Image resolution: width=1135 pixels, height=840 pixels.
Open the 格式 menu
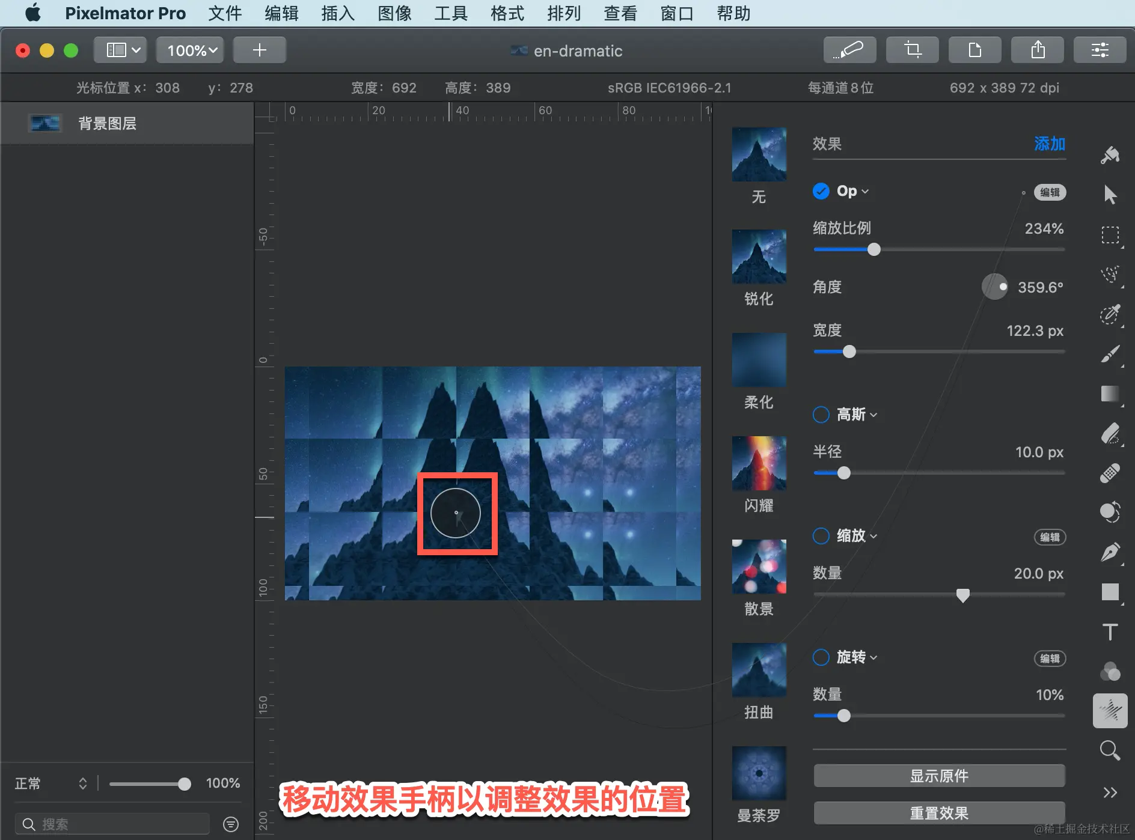pos(507,13)
